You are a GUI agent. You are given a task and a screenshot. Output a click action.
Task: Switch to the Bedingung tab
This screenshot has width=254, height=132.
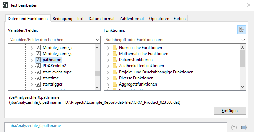62,19
